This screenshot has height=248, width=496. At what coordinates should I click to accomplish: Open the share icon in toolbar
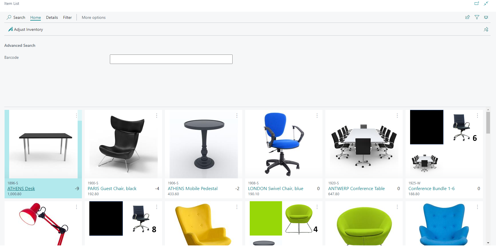tap(467, 17)
